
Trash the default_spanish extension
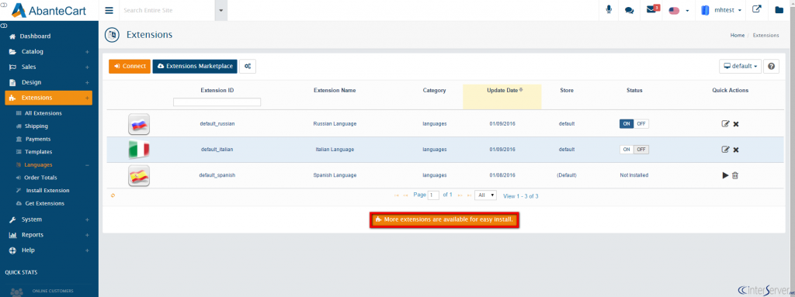735,175
